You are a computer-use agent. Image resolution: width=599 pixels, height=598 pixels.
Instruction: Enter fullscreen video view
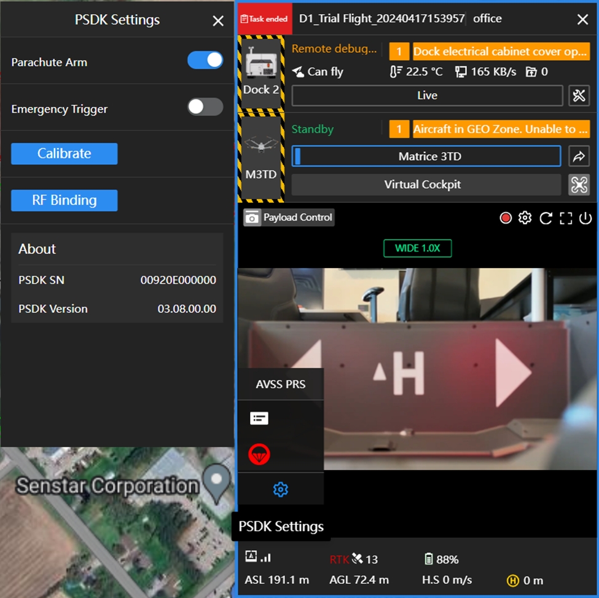pos(566,218)
